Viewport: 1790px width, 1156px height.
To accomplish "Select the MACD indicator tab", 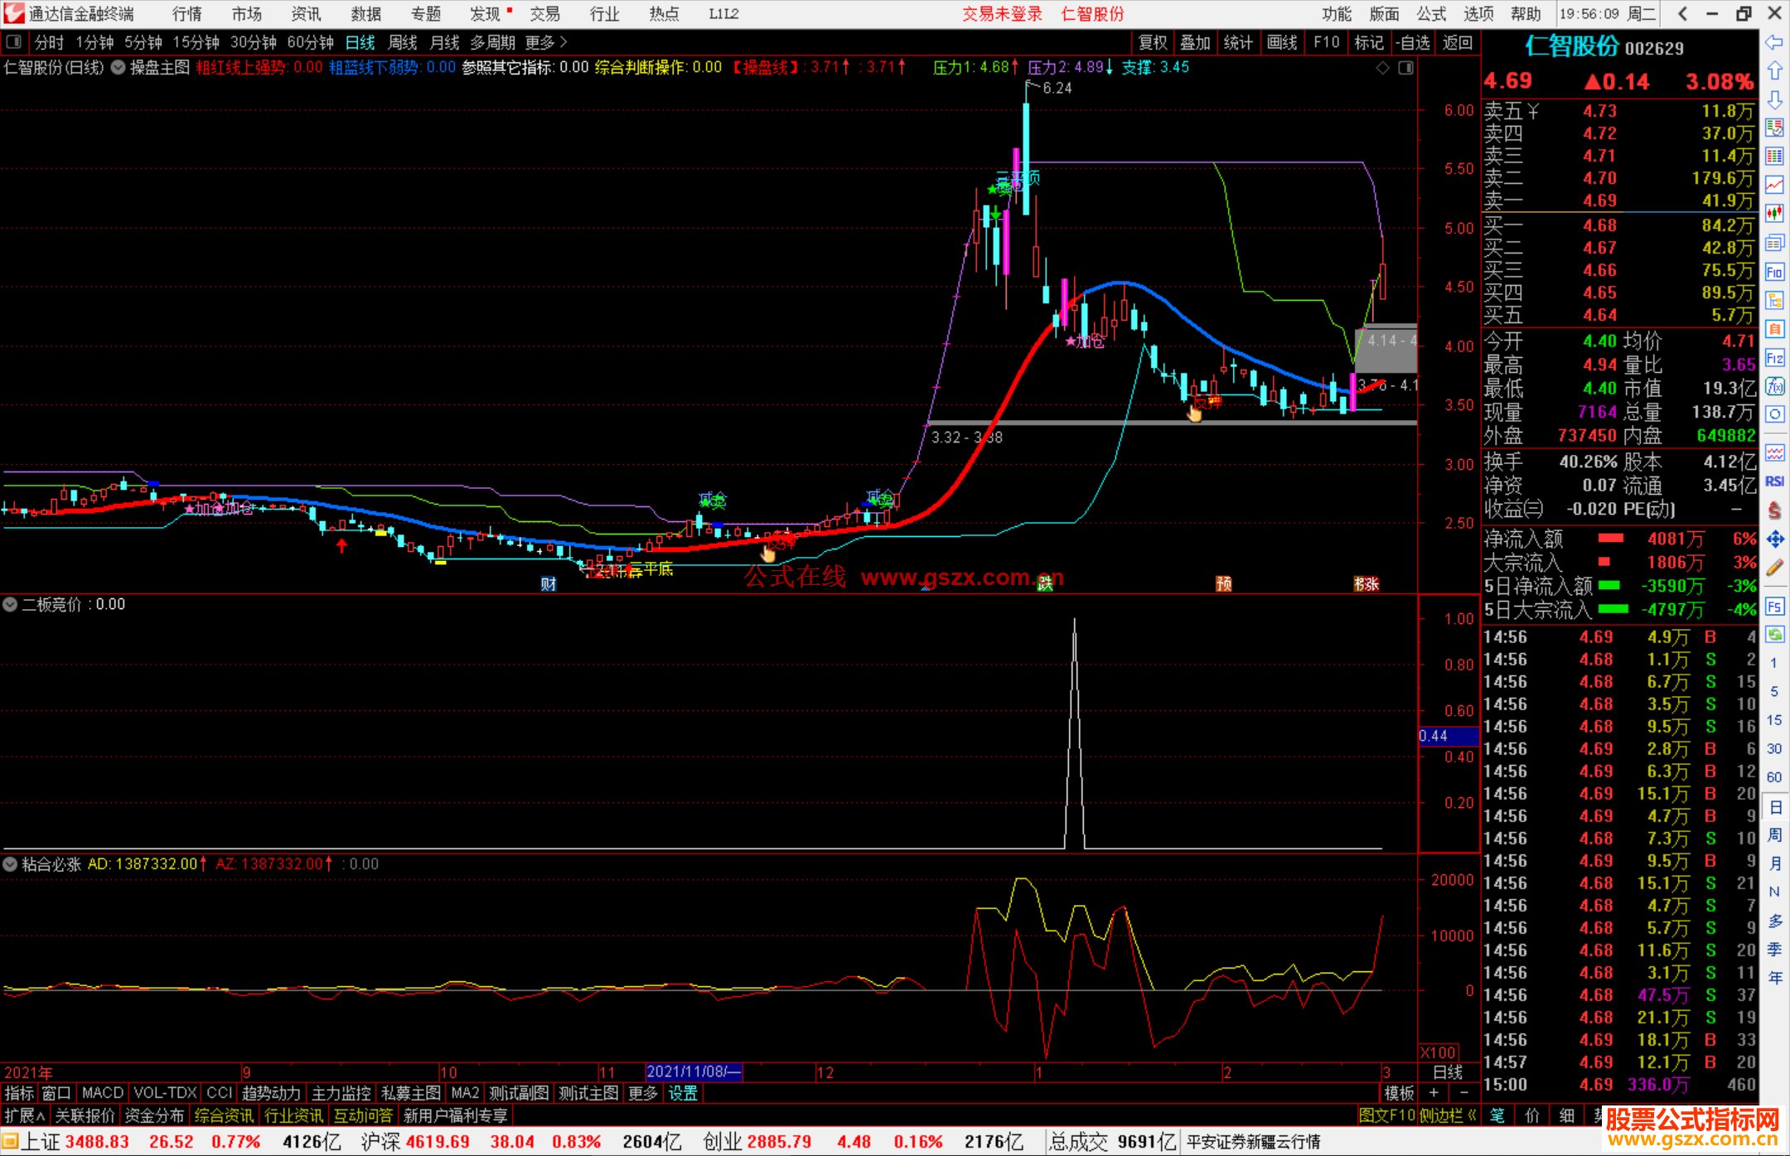I will [x=103, y=1094].
